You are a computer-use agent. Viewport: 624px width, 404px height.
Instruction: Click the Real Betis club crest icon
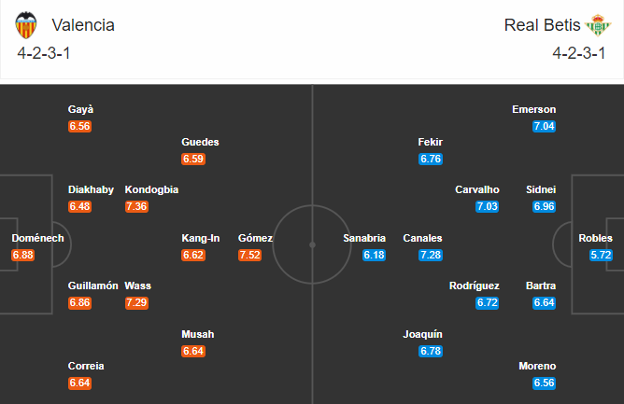click(597, 25)
